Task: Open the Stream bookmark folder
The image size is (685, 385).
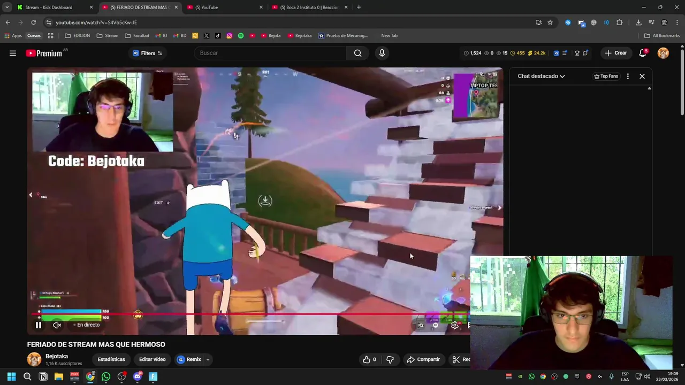Action: click(108, 36)
